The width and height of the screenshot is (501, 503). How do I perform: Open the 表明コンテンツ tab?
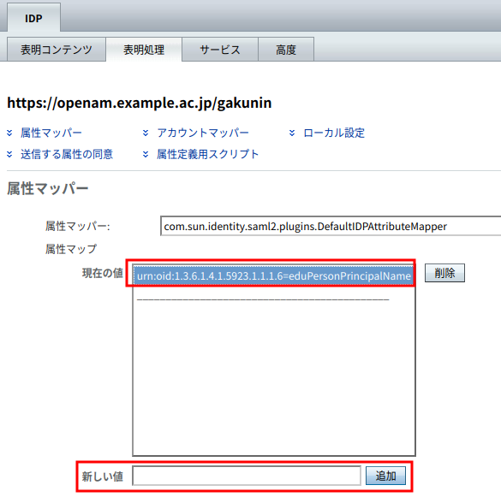pos(57,50)
